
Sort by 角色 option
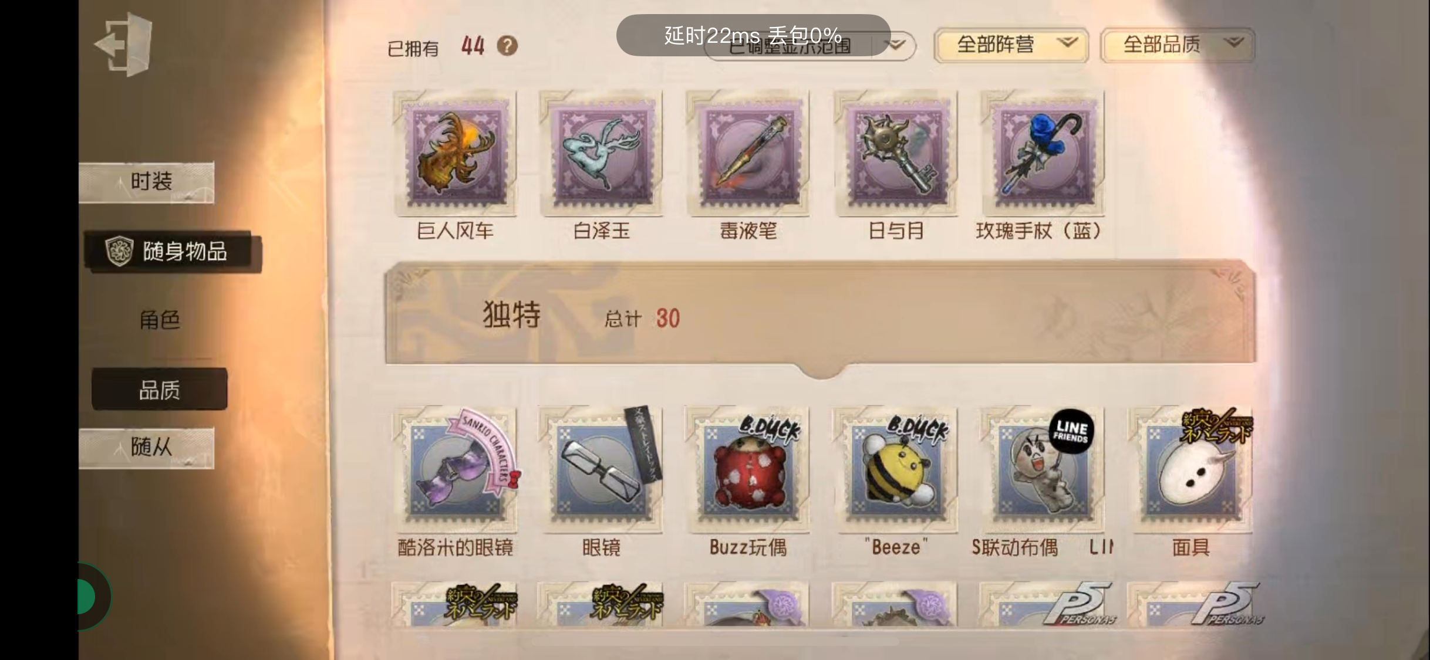pyautogui.click(x=160, y=320)
